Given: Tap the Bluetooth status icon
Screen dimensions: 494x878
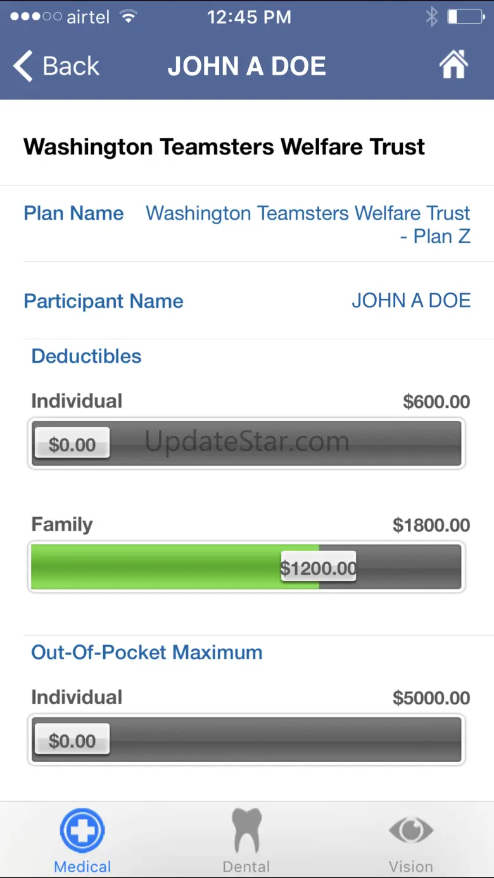Looking at the screenshot, I should coord(432,16).
